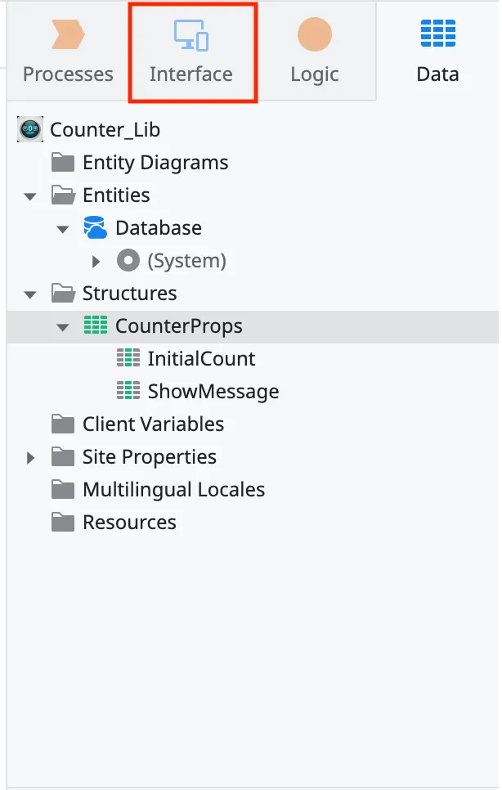
Task: Click the Data grid icon
Action: (x=437, y=34)
